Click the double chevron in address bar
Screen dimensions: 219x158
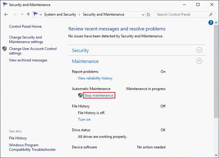[x=41, y=14]
